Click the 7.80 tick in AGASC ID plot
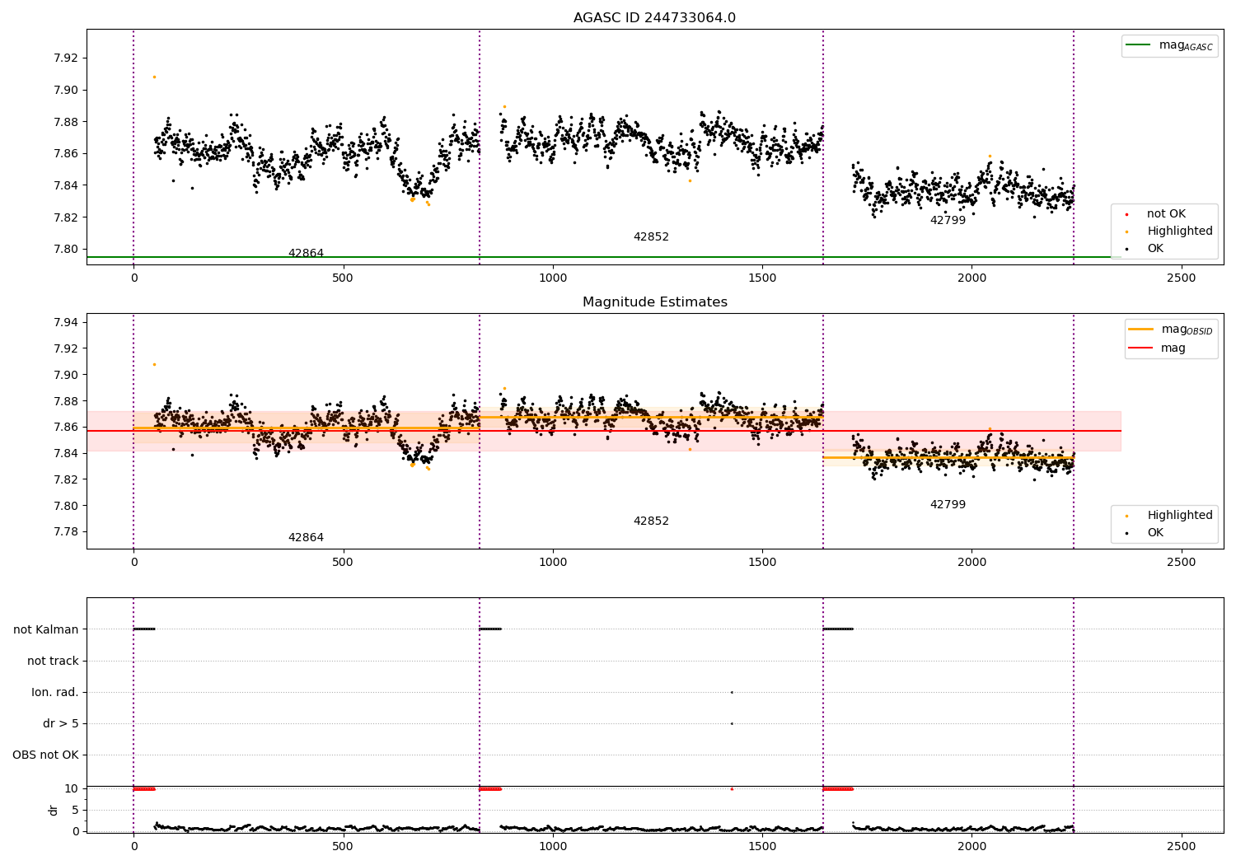Image resolution: width=1236 pixels, height=865 pixels. 64,250
